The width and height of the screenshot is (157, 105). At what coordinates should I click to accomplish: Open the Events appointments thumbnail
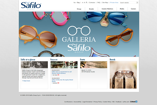click(x=94, y=65)
